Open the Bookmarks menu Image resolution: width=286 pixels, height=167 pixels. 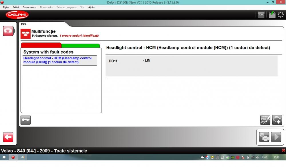[46, 7]
